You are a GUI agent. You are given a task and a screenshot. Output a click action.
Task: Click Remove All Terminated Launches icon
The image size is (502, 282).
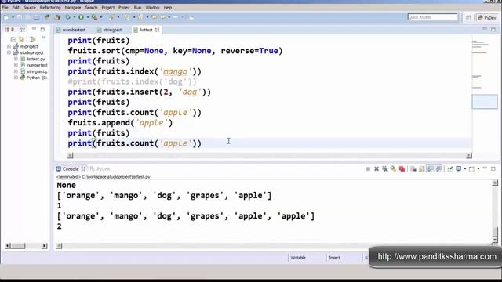[x=385, y=169]
